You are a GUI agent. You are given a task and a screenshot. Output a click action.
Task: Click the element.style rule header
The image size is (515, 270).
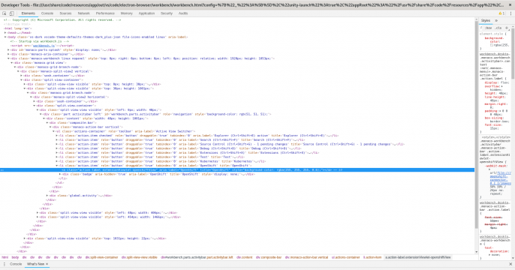[494, 34]
